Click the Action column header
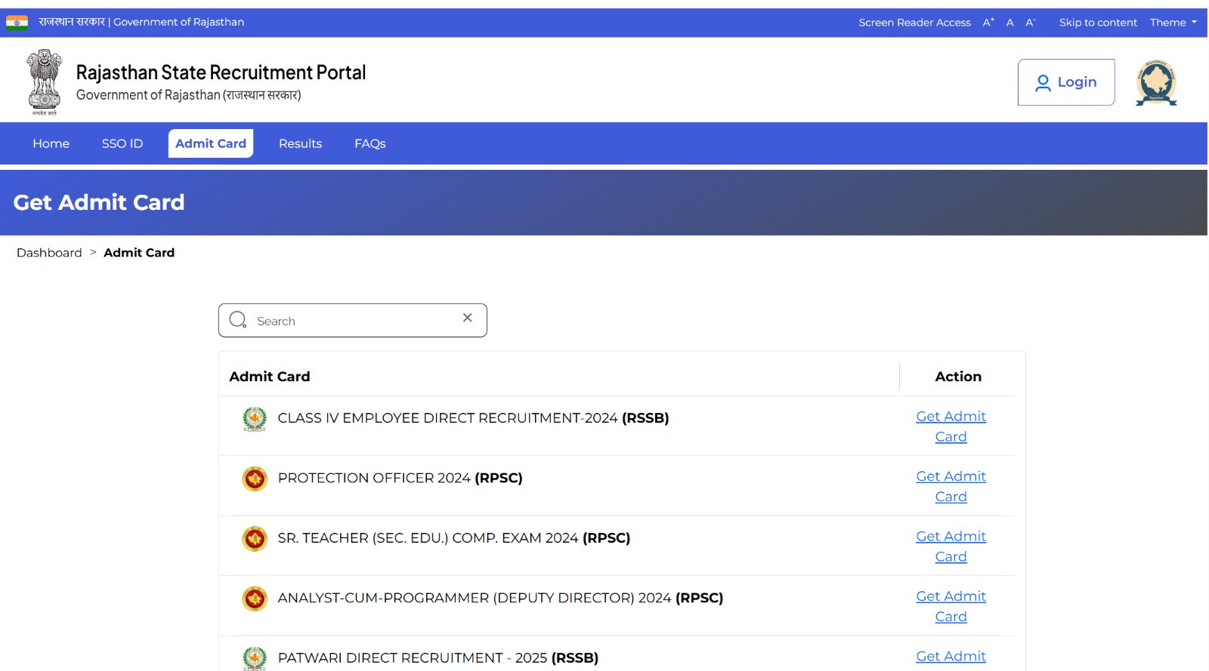 [x=958, y=377]
